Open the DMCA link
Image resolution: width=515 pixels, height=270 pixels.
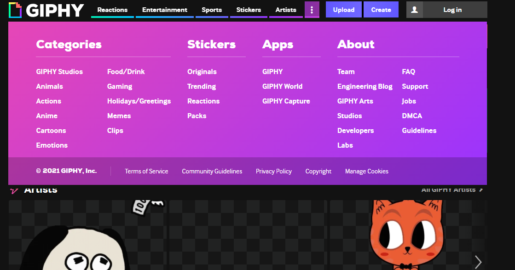[412, 116]
